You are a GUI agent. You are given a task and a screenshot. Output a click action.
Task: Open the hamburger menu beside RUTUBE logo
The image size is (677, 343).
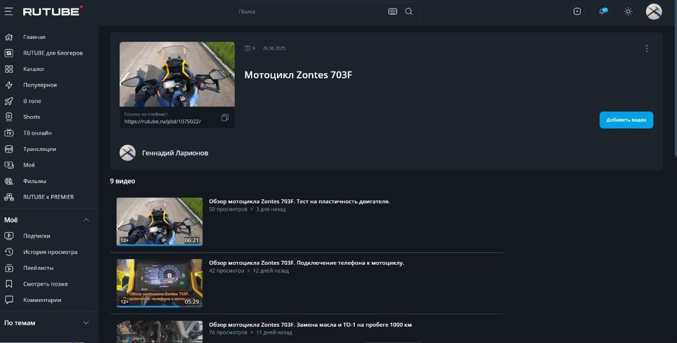(8, 11)
